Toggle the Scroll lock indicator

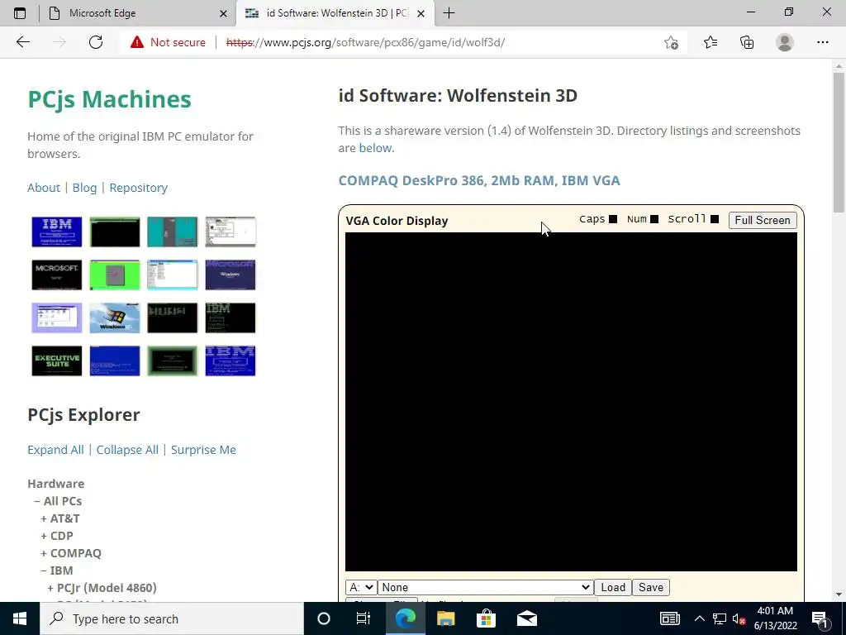tap(715, 219)
